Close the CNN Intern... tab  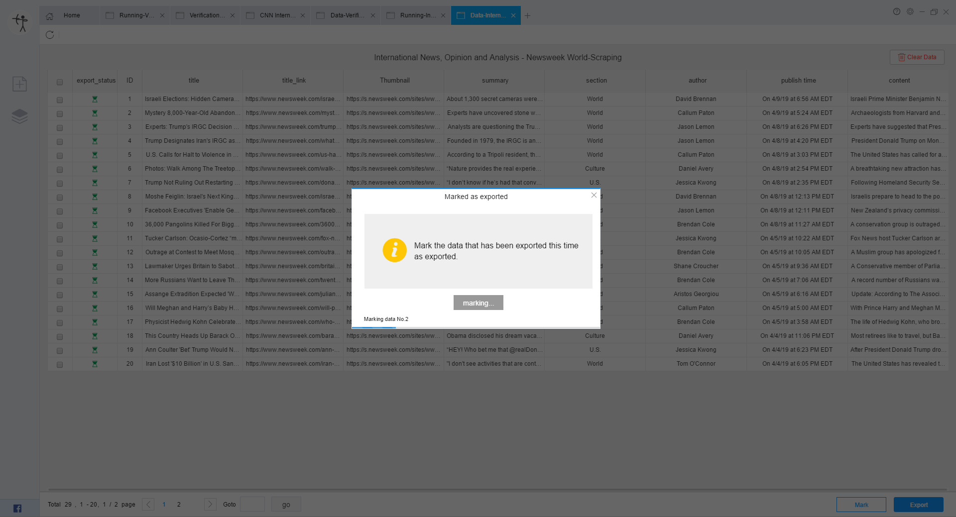pyautogui.click(x=303, y=15)
